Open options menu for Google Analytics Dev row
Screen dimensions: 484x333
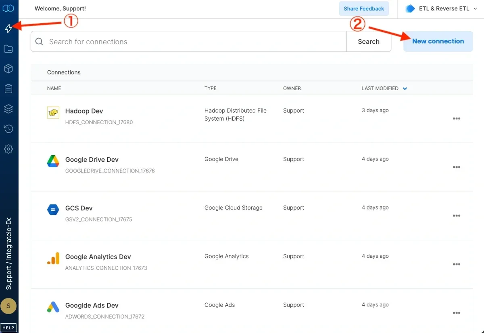click(457, 265)
